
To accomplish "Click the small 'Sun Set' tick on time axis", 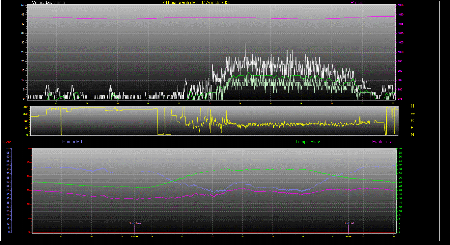I will pos(349,236).
